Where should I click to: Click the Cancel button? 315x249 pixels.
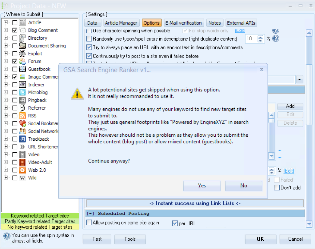point(295,239)
